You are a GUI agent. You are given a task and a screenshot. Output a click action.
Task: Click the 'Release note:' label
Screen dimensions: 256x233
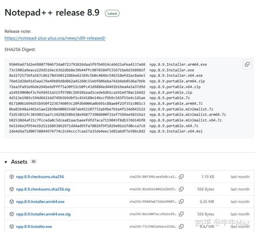[18, 31]
